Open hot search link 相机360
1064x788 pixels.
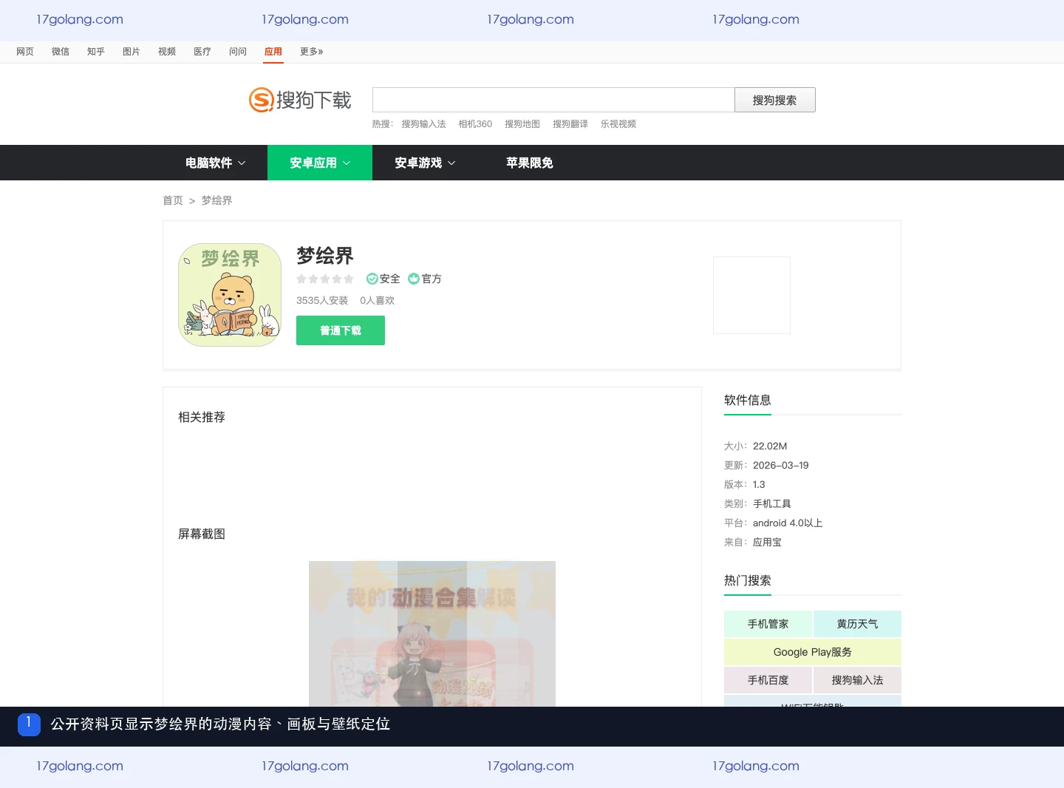click(475, 124)
